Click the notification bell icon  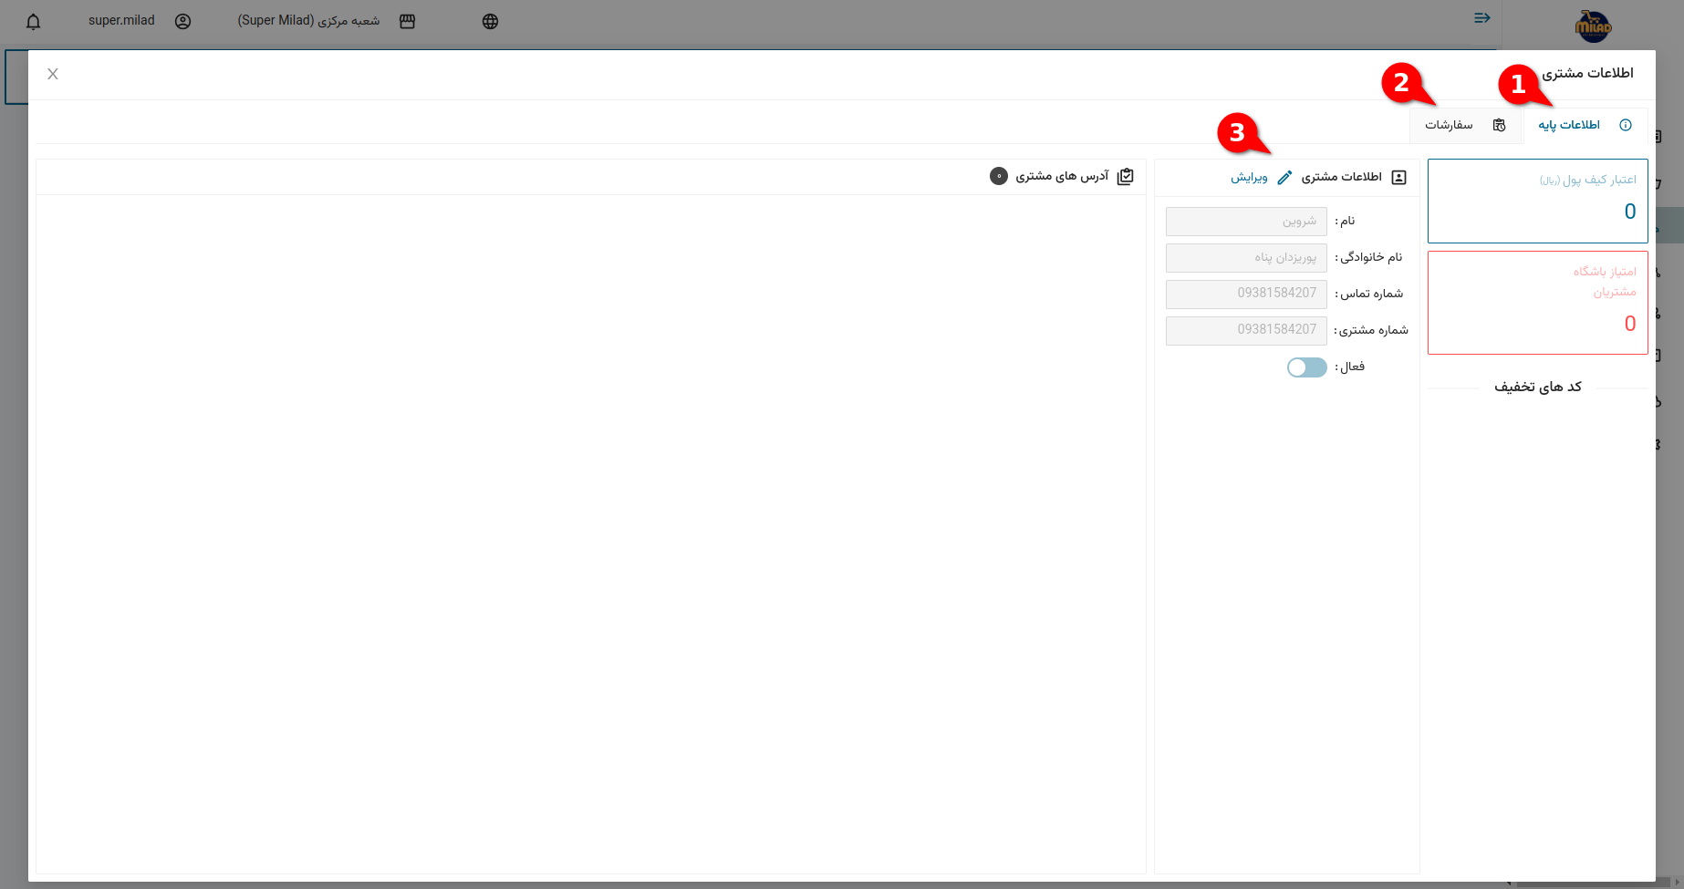tap(34, 22)
